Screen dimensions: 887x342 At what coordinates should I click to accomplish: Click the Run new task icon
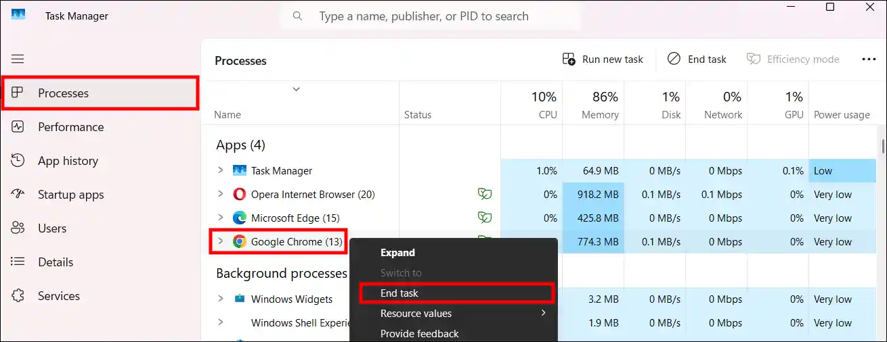(x=569, y=59)
